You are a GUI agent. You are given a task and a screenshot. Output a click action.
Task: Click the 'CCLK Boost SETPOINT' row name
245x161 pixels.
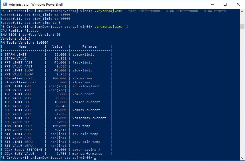23,150
